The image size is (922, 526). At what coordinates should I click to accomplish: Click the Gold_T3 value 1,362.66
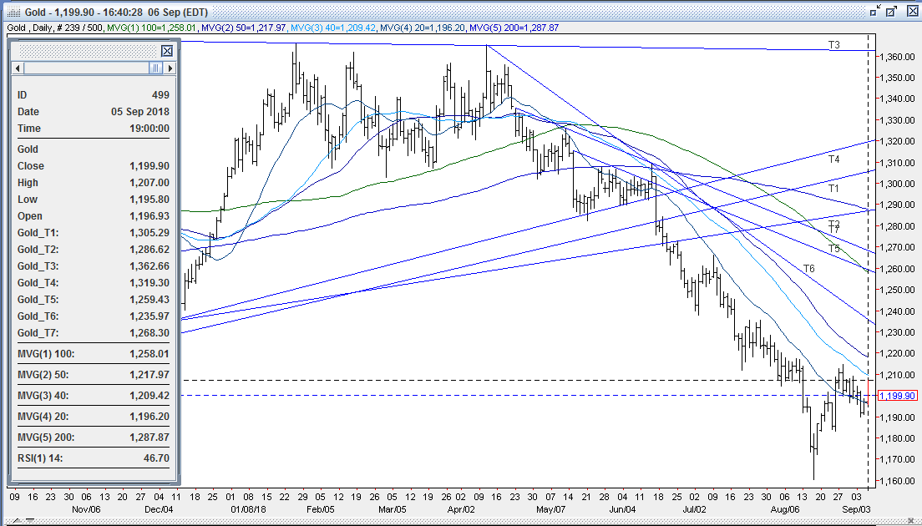[x=149, y=266]
